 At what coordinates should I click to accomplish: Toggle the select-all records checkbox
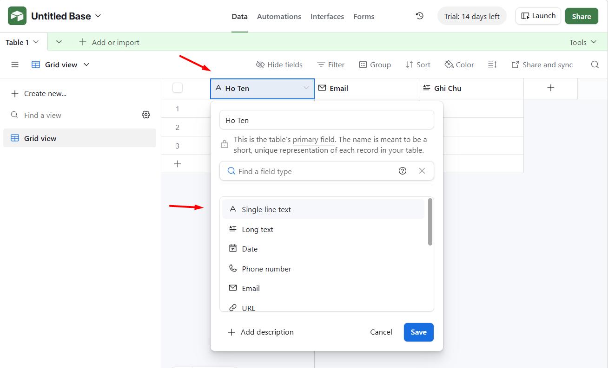tap(178, 88)
